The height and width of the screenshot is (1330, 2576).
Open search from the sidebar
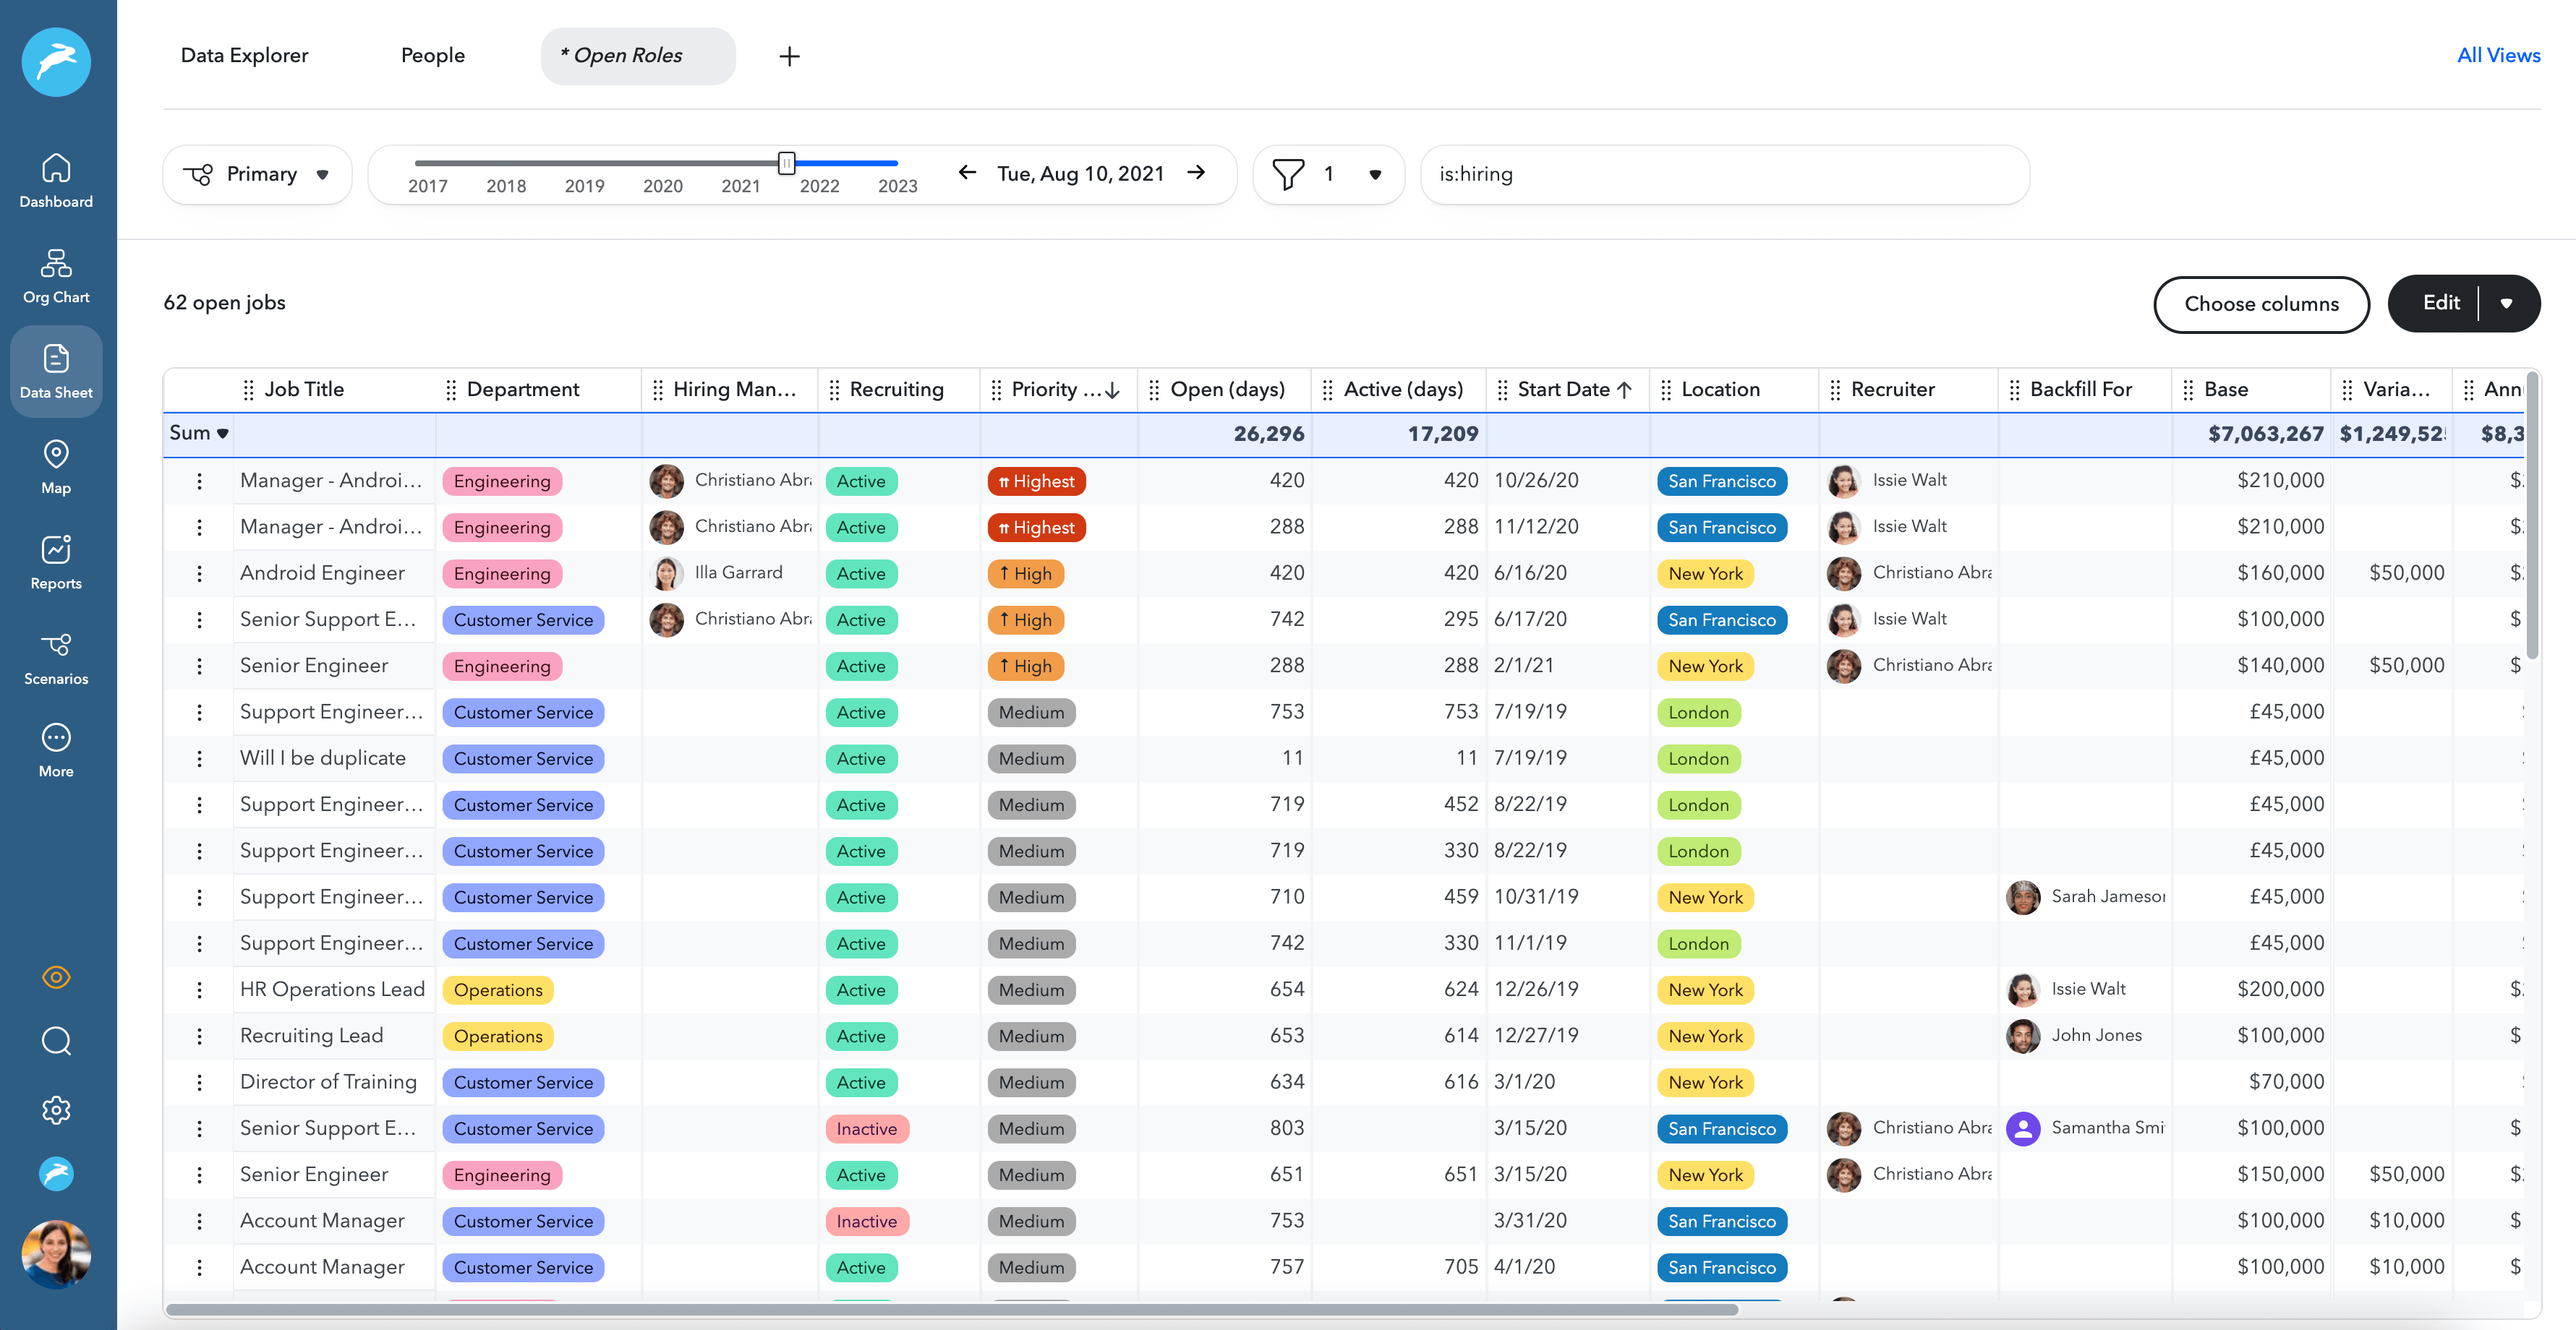[x=56, y=1041]
